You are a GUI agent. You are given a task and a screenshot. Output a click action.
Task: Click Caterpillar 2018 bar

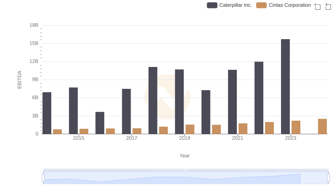[x=153, y=101]
